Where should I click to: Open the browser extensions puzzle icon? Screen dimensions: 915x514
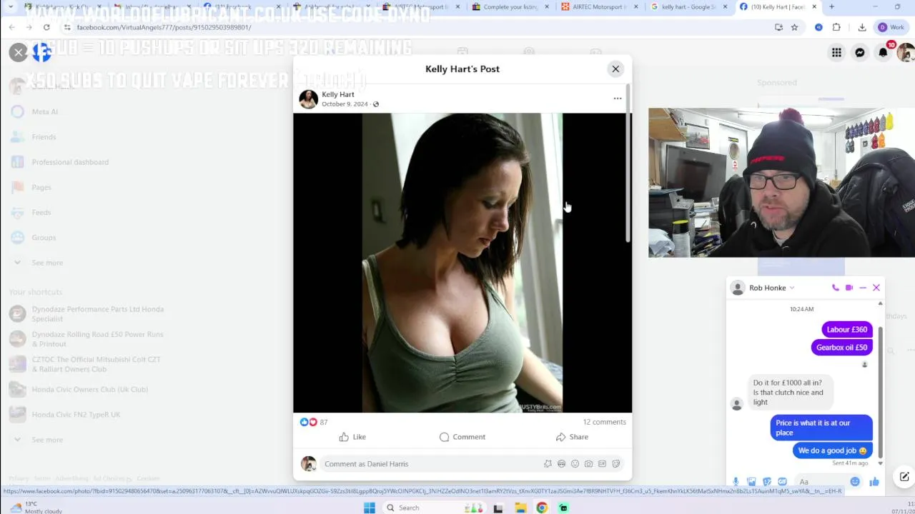tap(836, 27)
